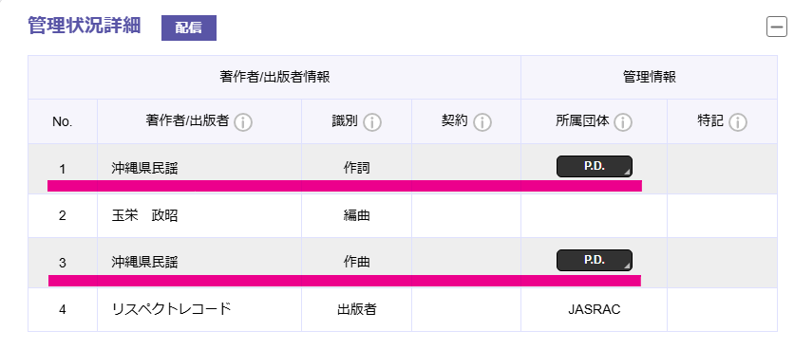The image size is (794, 349).
Task: Click info icon next to 著作者/出版者 header
Action: pos(243,122)
